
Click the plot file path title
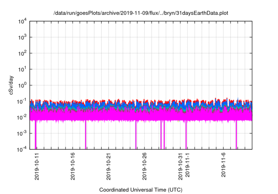(x=141, y=13)
